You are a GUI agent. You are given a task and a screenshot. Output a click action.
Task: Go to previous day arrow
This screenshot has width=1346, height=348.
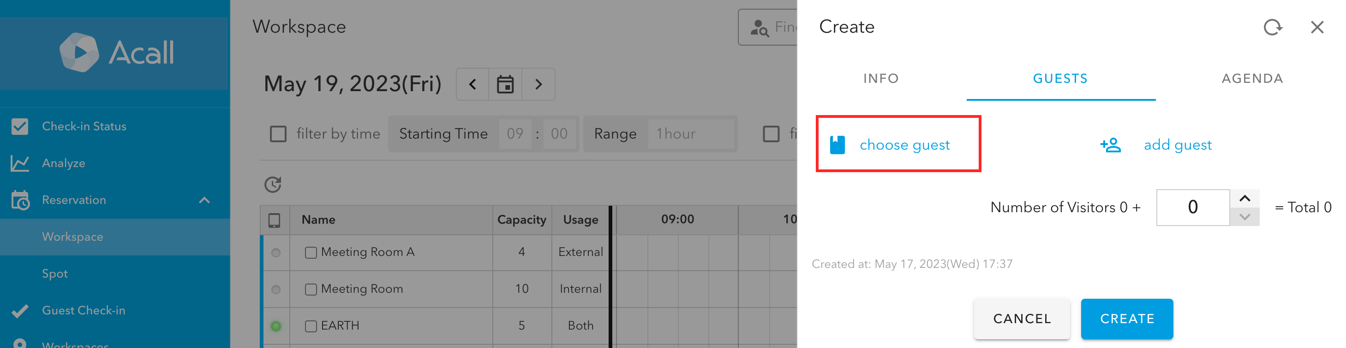(473, 84)
